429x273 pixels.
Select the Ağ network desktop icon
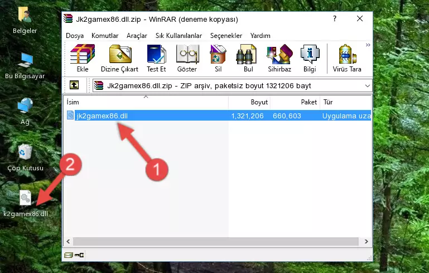pos(25,112)
